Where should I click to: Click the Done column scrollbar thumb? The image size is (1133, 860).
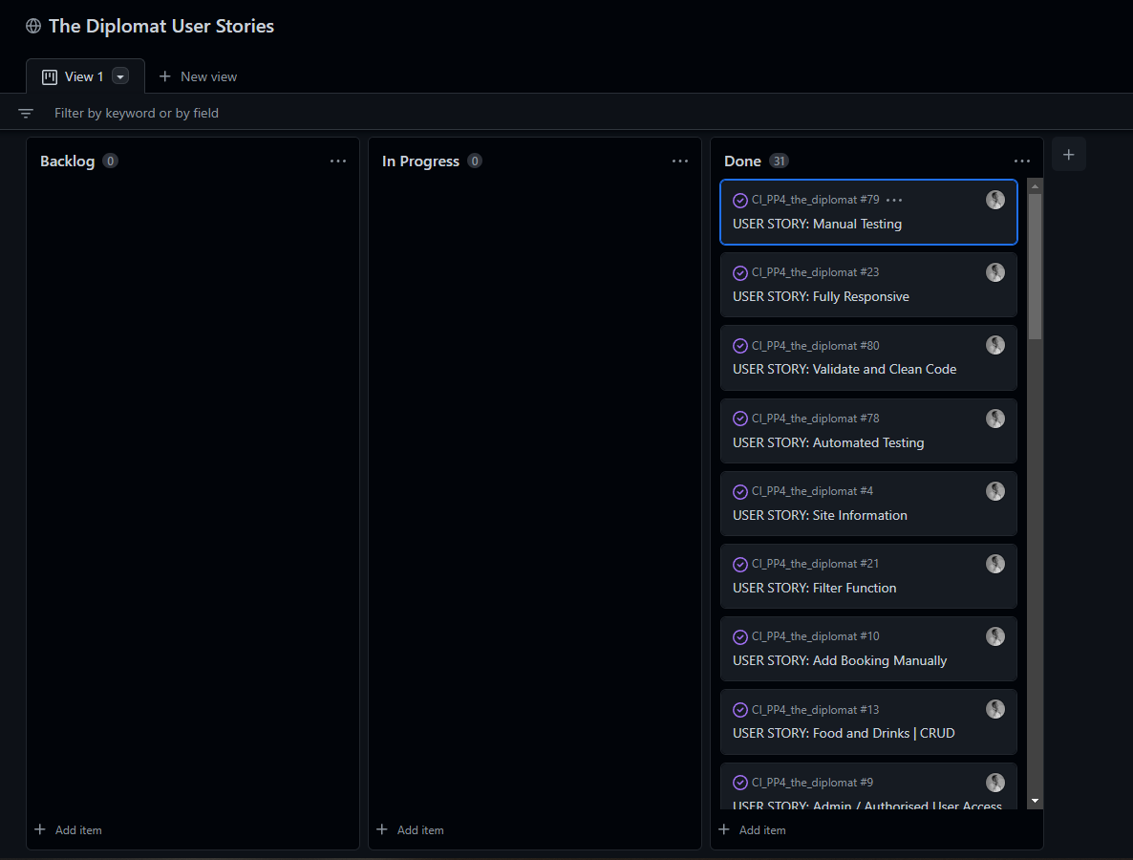1035,266
